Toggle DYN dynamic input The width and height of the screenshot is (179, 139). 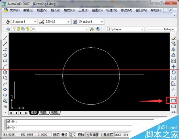tap(126, 135)
